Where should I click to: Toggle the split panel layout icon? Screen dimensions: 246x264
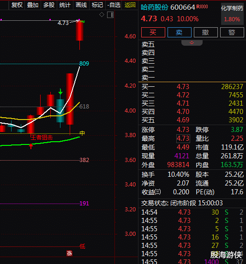pyautogui.click(x=110, y=15)
